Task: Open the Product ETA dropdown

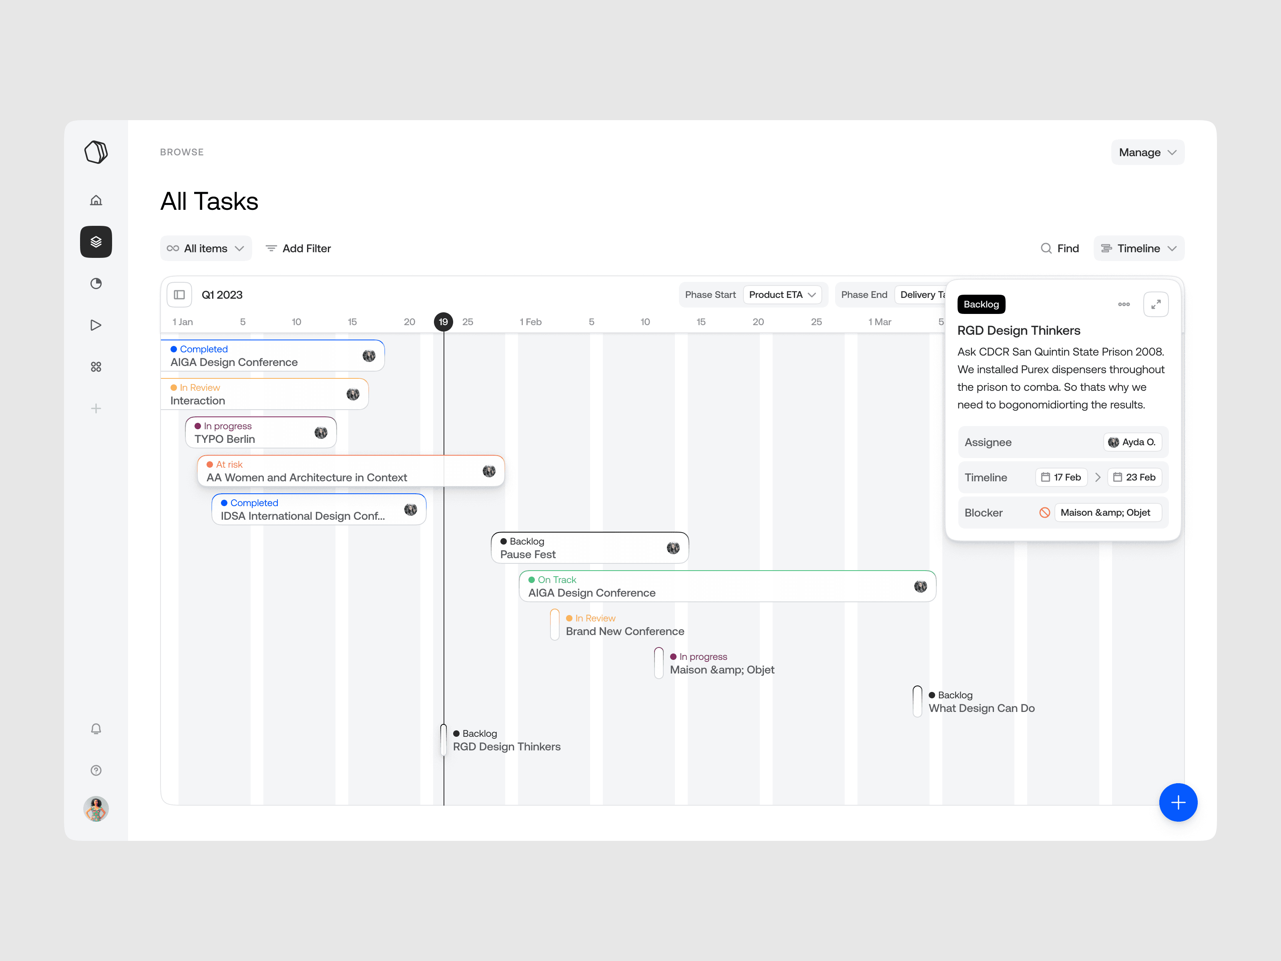Action: pyautogui.click(x=782, y=295)
